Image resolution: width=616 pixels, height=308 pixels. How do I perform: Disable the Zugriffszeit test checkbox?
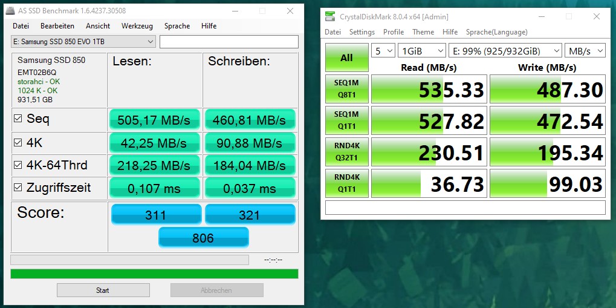coord(18,188)
